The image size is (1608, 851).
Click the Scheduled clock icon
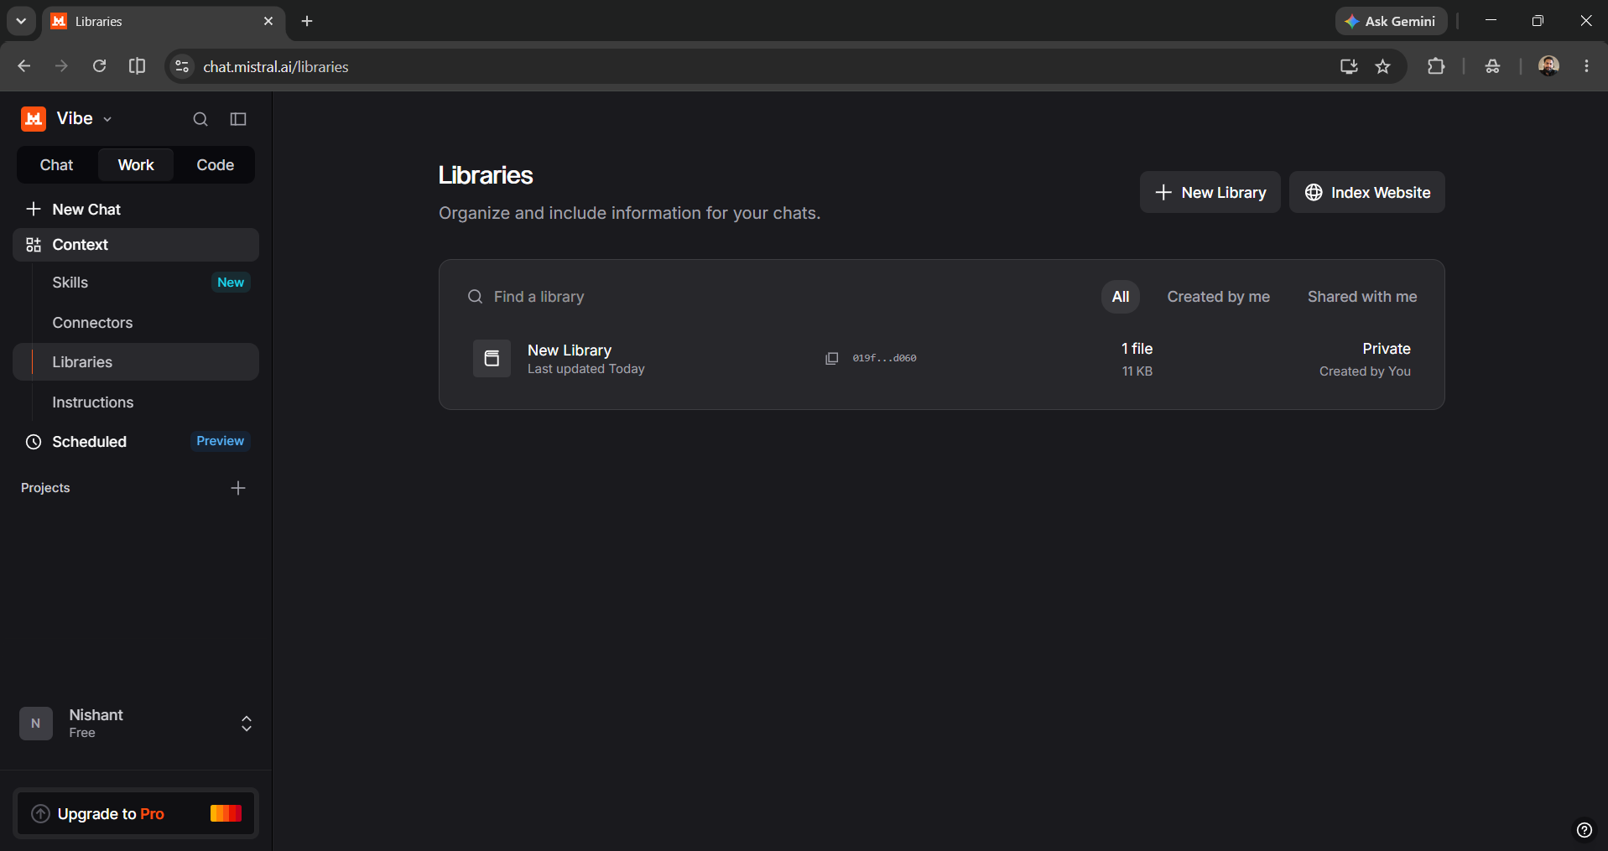(x=34, y=442)
